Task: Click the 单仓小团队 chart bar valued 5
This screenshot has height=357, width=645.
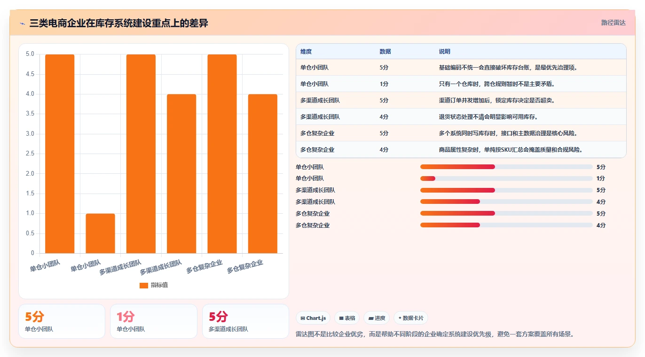Action: click(x=60, y=154)
